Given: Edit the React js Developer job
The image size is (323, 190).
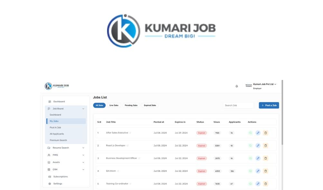Looking at the screenshot, I should point(258,146).
